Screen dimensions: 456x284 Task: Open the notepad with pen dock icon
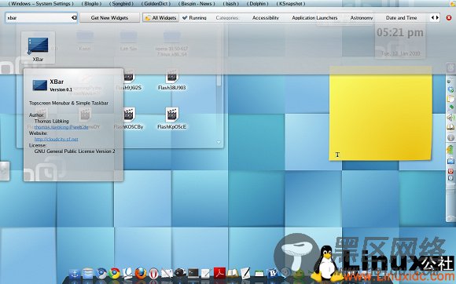[245, 273]
